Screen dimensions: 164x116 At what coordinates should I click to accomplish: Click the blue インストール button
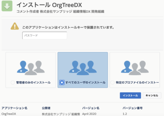pos(130,95)
